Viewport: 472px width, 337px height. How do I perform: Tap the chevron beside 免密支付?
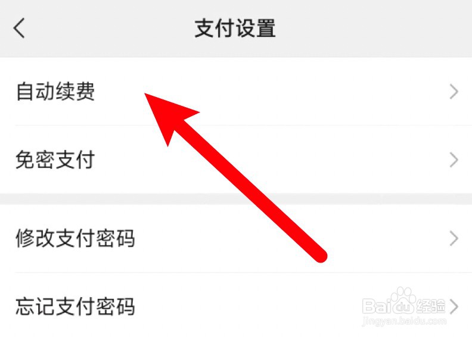click(454, 160)
